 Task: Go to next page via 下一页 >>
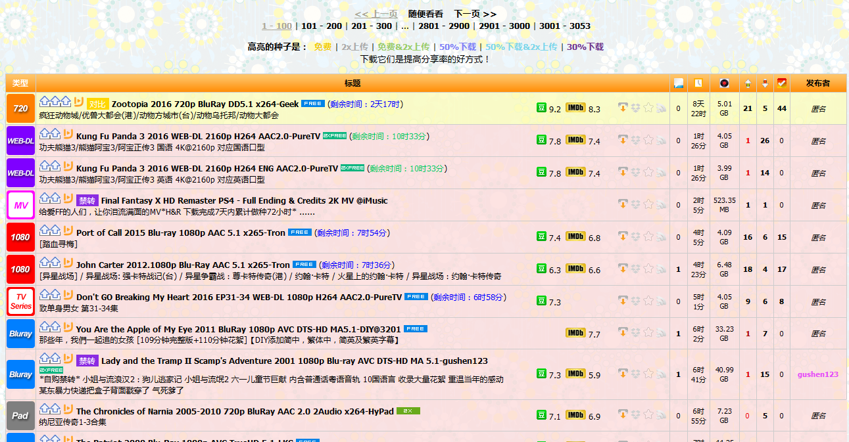[x=475, y=14]
